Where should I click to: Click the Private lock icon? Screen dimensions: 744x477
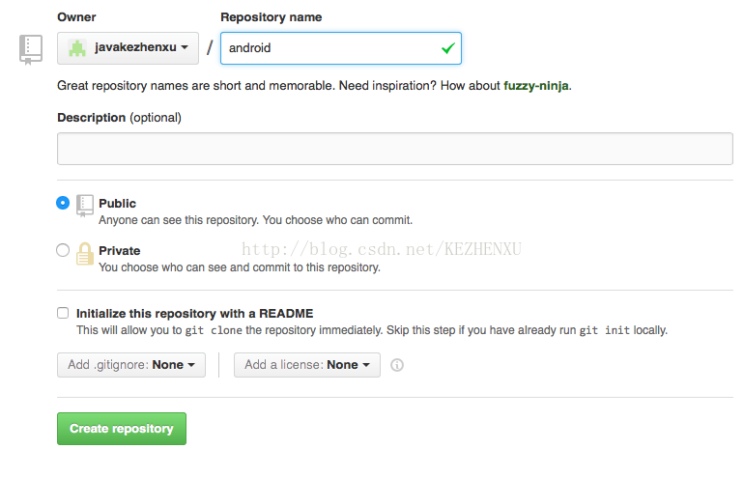tap(85, 253)
